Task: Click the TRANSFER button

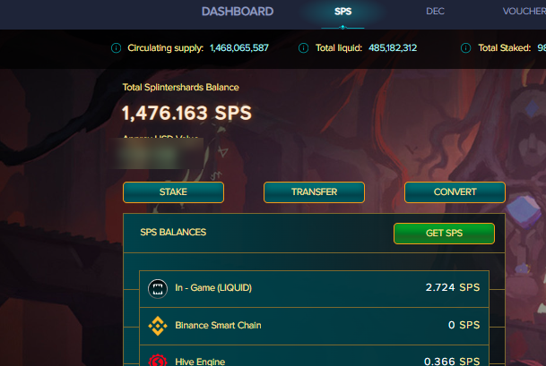Action: [x=314, y=192]
